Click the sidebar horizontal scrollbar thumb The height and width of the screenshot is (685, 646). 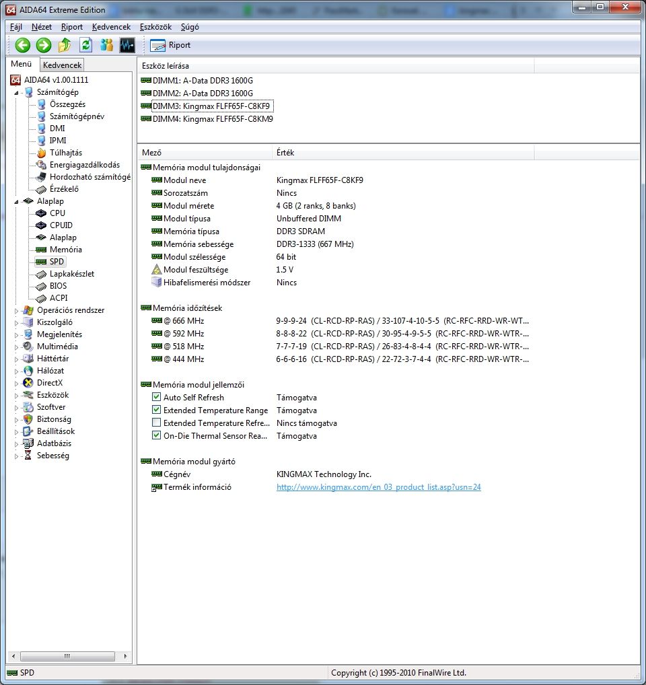coord(67,656)
